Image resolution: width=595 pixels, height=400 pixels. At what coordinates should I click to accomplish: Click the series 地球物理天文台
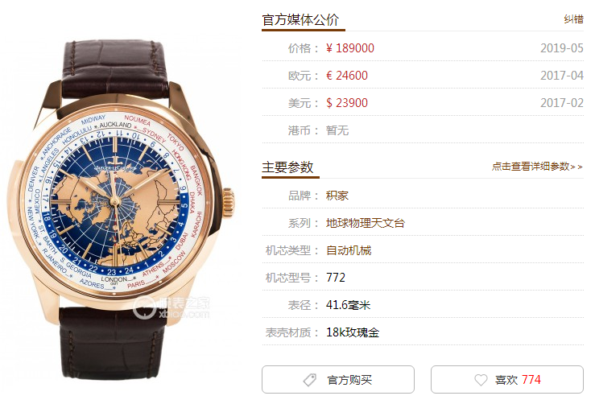pos(365,223)
